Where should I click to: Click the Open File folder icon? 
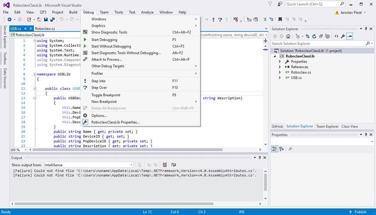(39, 19)
